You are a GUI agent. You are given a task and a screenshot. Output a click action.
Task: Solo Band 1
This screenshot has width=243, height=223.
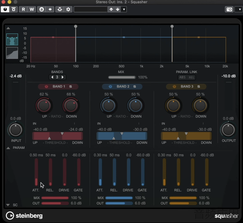(x=70, y=86)
